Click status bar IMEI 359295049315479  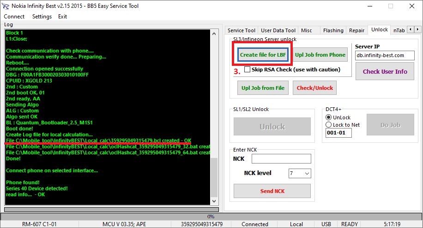pos(202,224)
